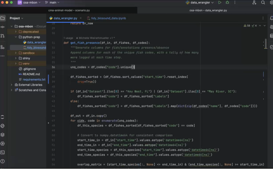Open the Python Console tool window
Image resolution: width=273 pixels, height=169 pixels.
pyautogui.click(x=3, y=126)
